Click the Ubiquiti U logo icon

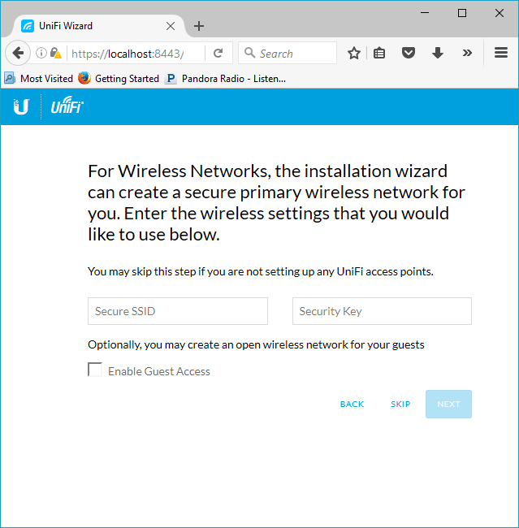(x=21, y=106)
